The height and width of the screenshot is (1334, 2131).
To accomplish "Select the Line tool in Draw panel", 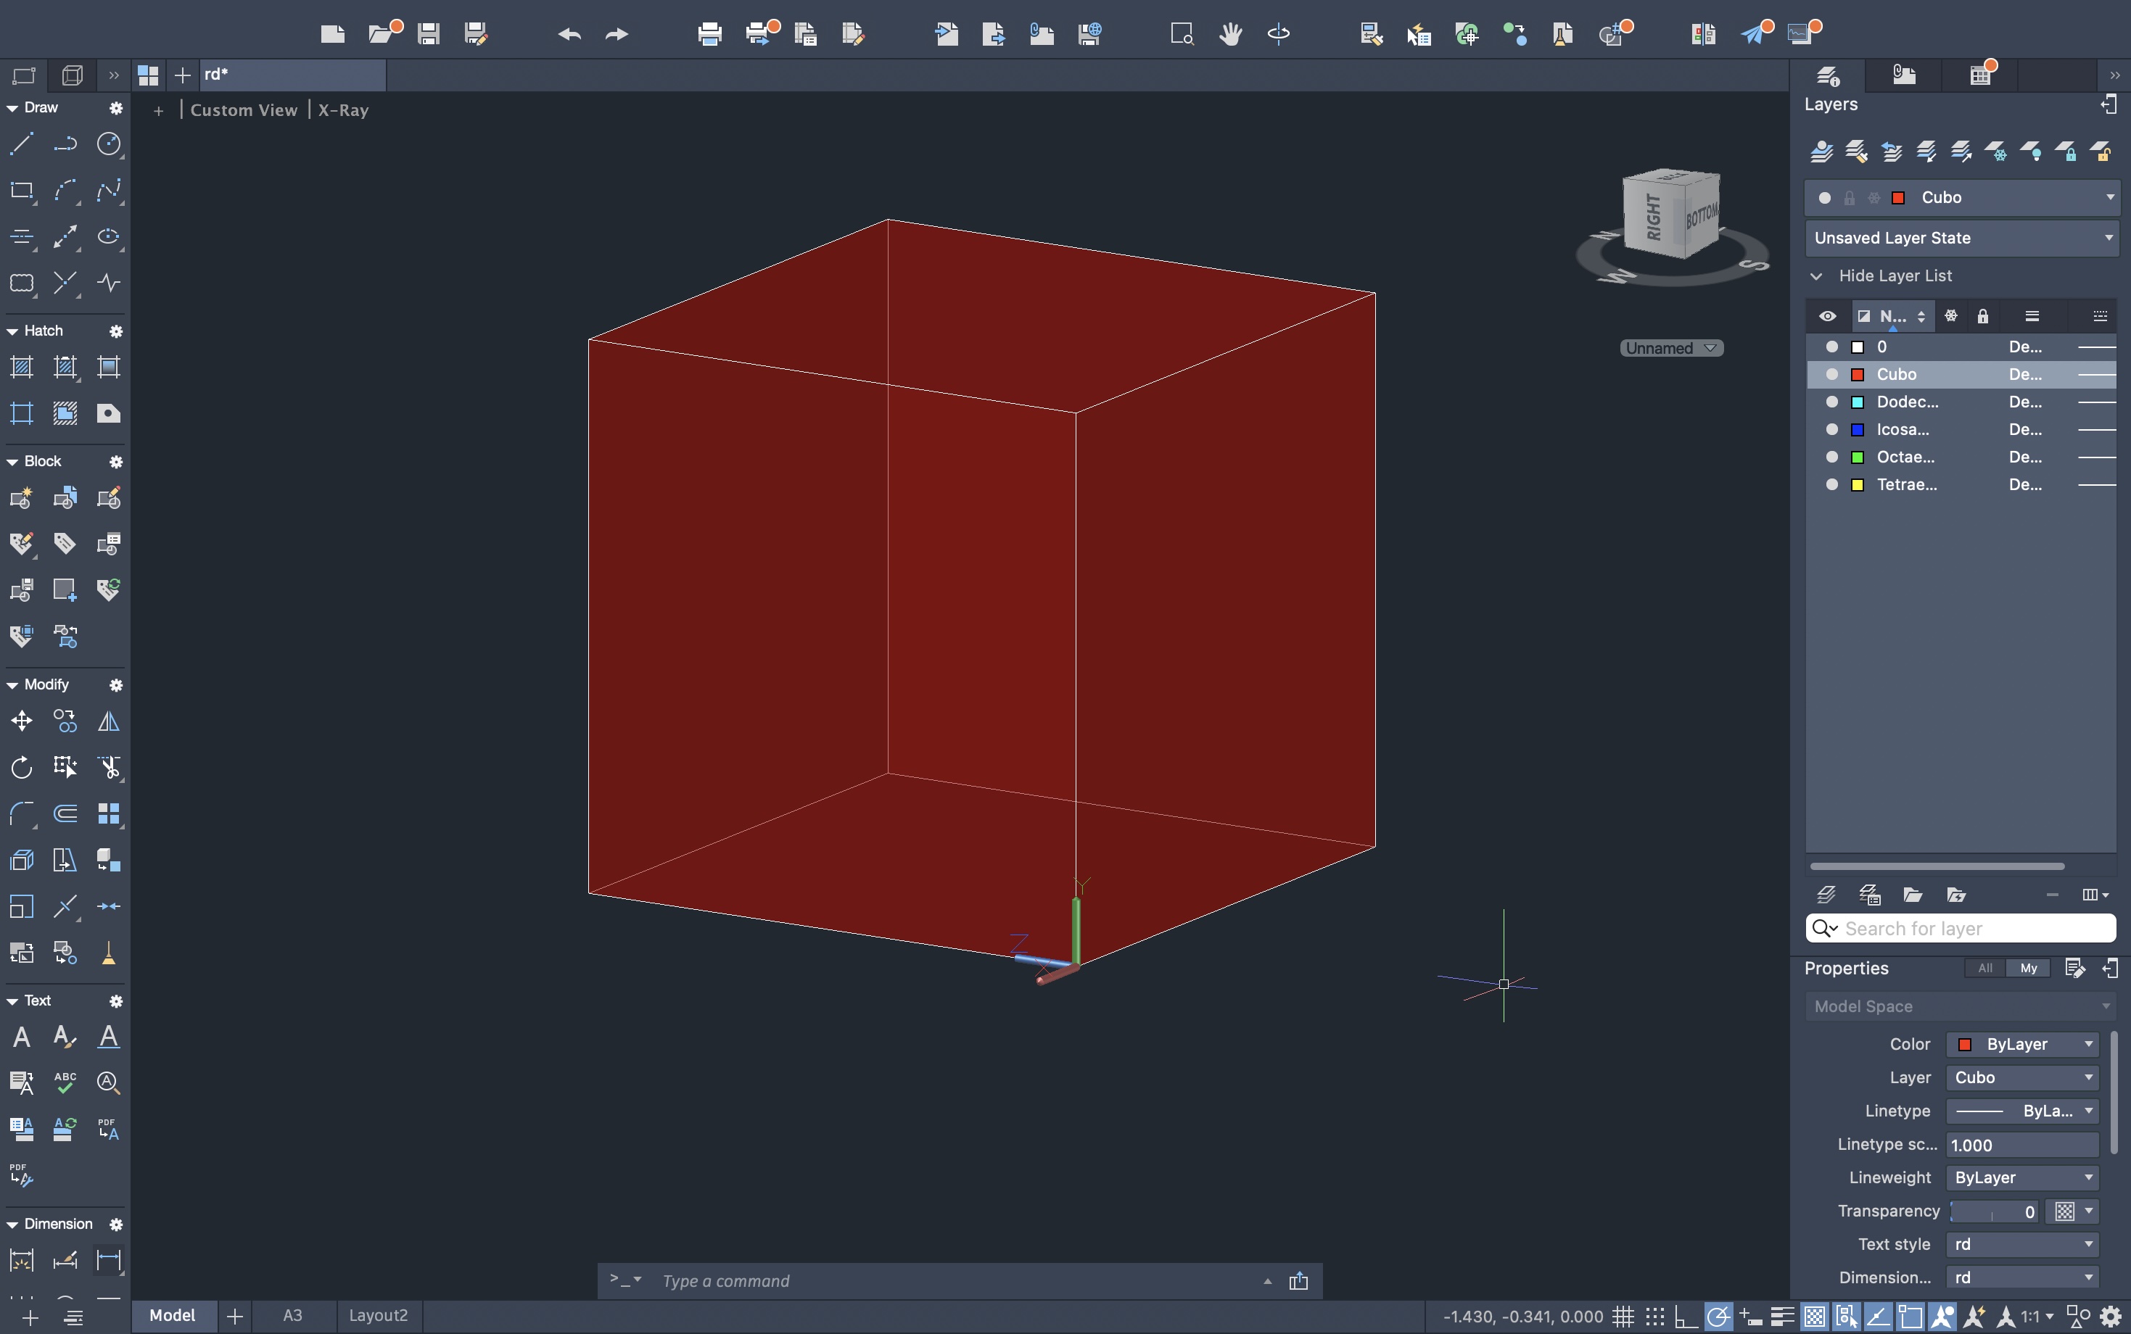I will pyautogui.click(x=21, y=144).
